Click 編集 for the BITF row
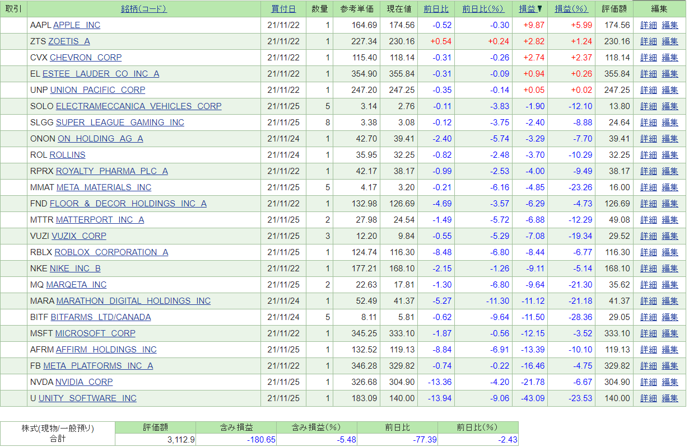This screenshot has width=689, height=447. [670, 317]
